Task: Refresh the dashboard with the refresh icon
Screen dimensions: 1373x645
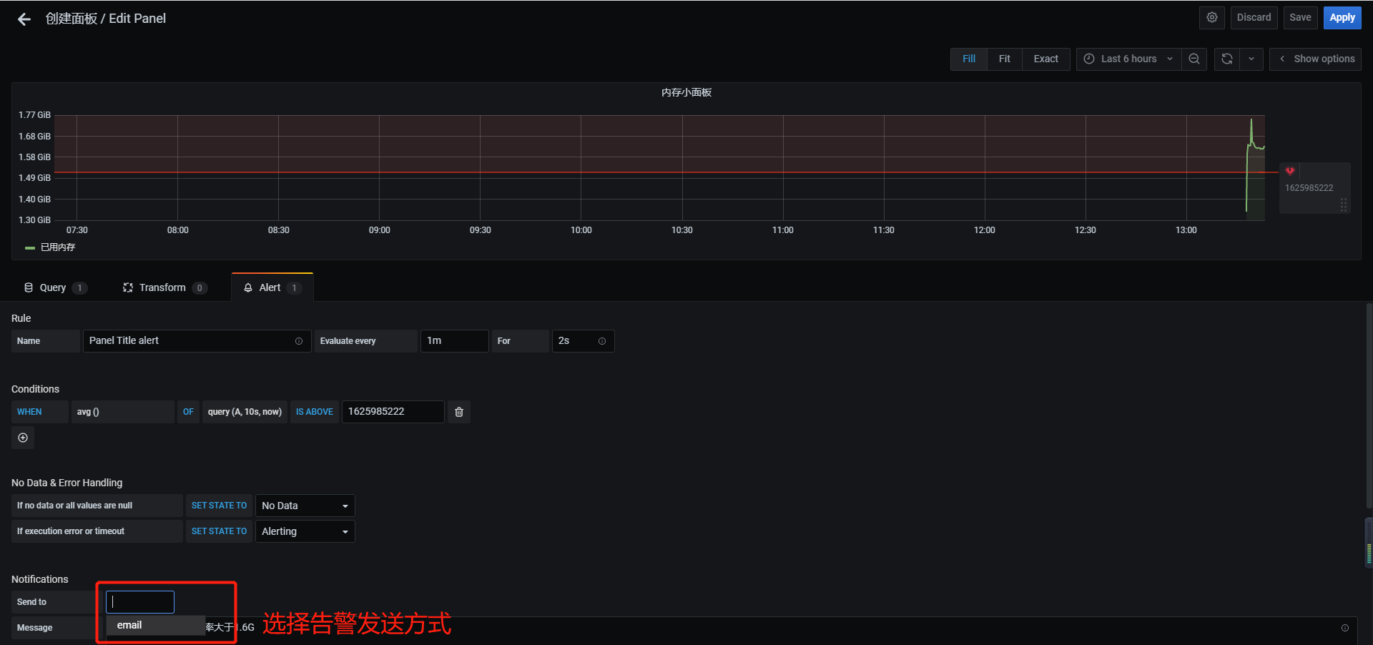Action: coord(1227,59)
